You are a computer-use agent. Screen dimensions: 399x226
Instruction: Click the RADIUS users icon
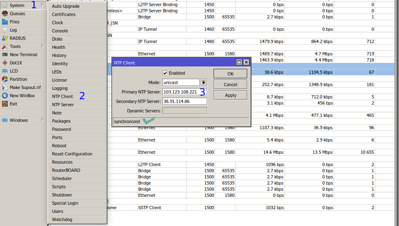tap(5, 38)
